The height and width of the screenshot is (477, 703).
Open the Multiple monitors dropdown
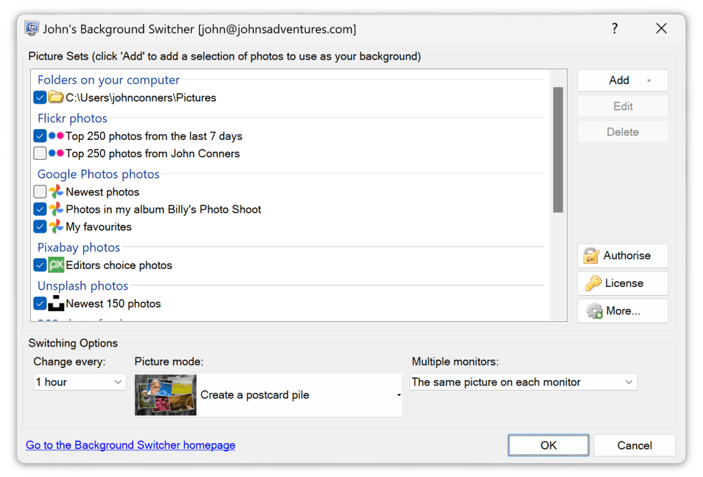pos(523,382)
